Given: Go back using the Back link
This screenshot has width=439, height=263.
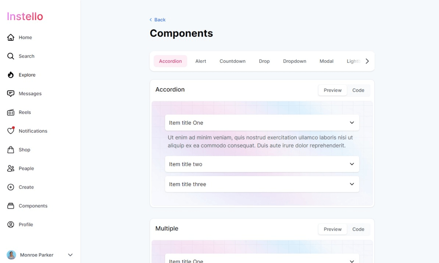Looking at the screenshot, I should 158,20.
